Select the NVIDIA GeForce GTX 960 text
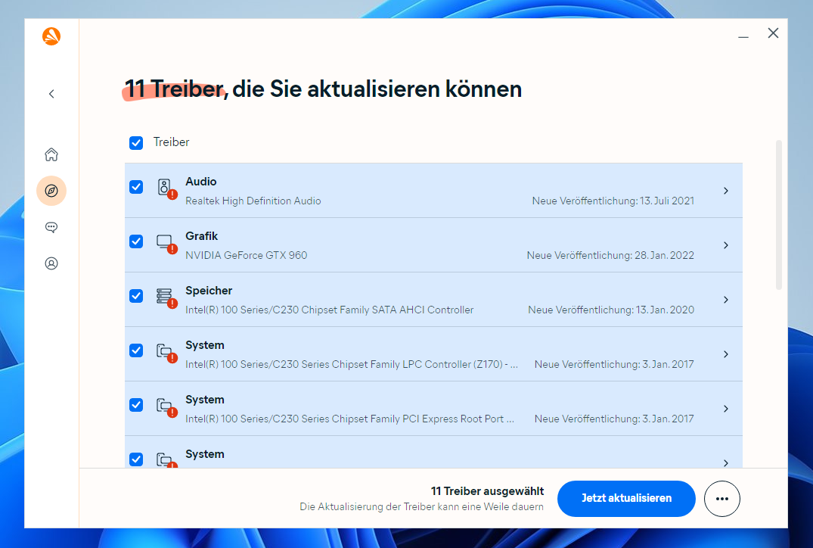 pyautogui.click(x=247, y=255)
